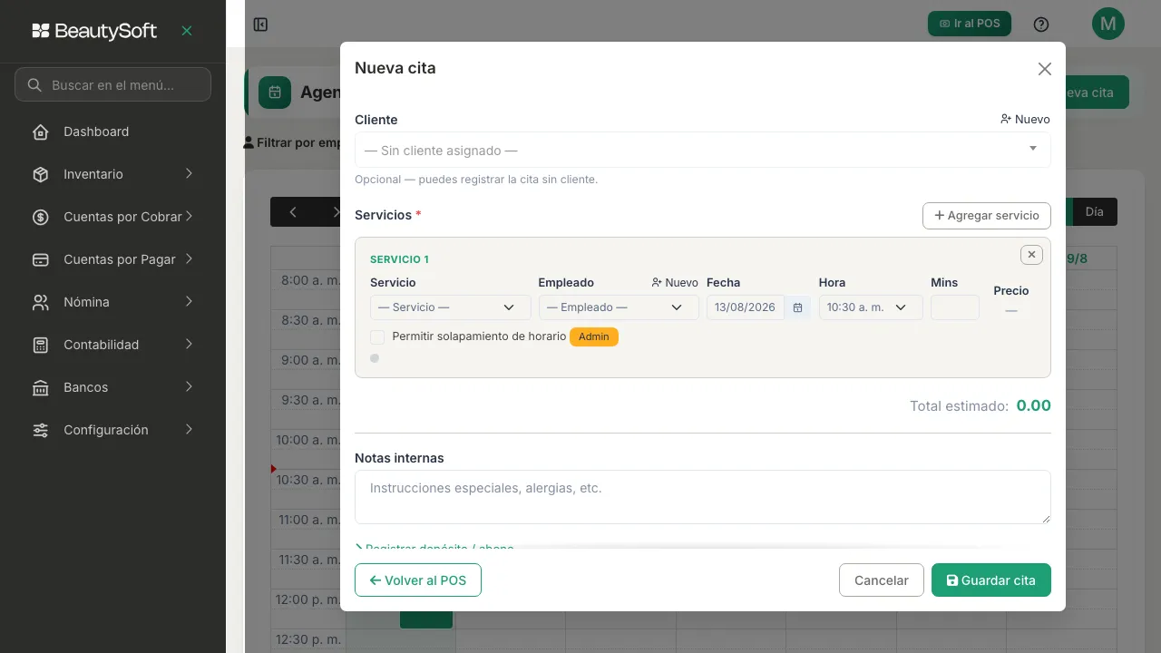Toggle sidebar panel icon in top bar
This screenshot has height=653, width=1161.
(x=260, y=24)
